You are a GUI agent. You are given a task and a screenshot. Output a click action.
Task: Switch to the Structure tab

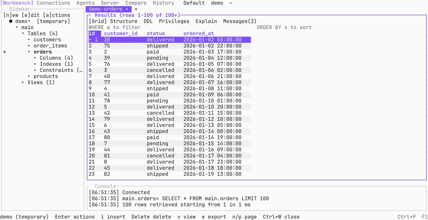pyautogui.click(x=124, y=21)
